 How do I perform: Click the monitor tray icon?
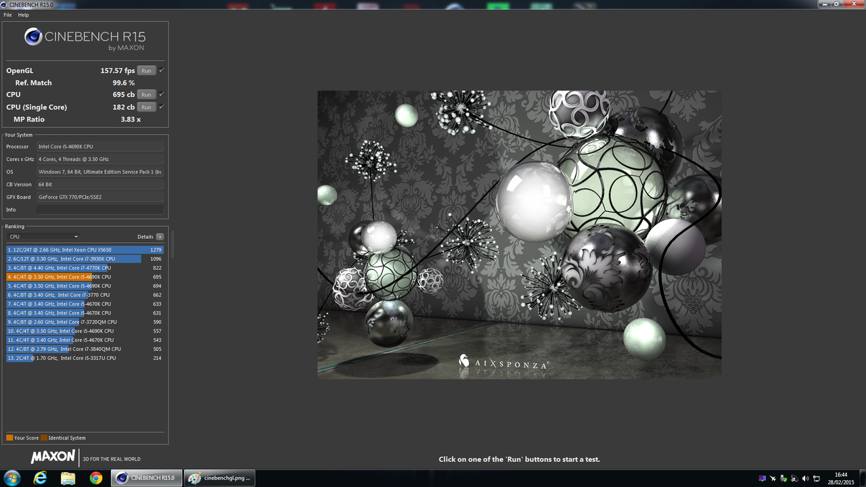pos(762,478)
